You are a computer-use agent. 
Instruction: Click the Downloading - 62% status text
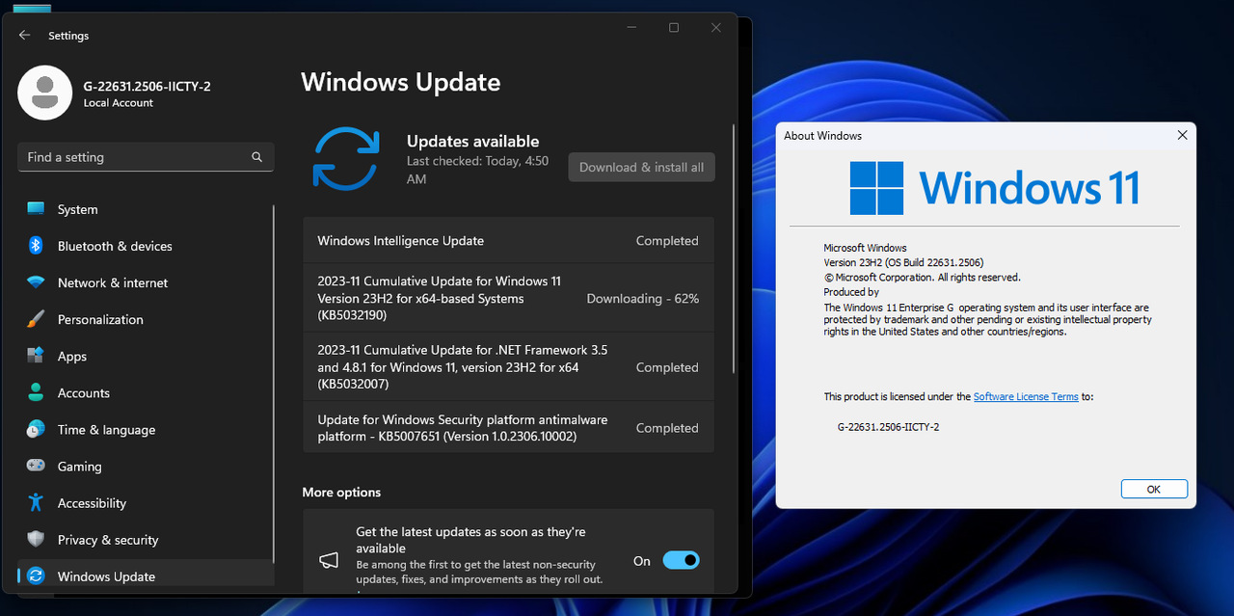tap(643, 299)
